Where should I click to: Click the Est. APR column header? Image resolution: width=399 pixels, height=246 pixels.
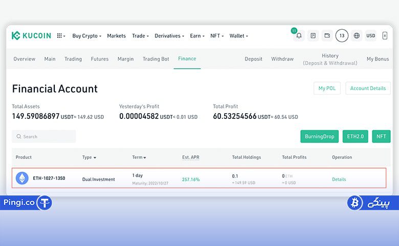coord(191,157)
